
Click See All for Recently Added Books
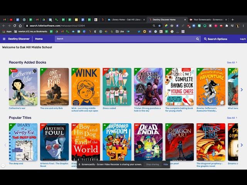[x=232, y=62]
